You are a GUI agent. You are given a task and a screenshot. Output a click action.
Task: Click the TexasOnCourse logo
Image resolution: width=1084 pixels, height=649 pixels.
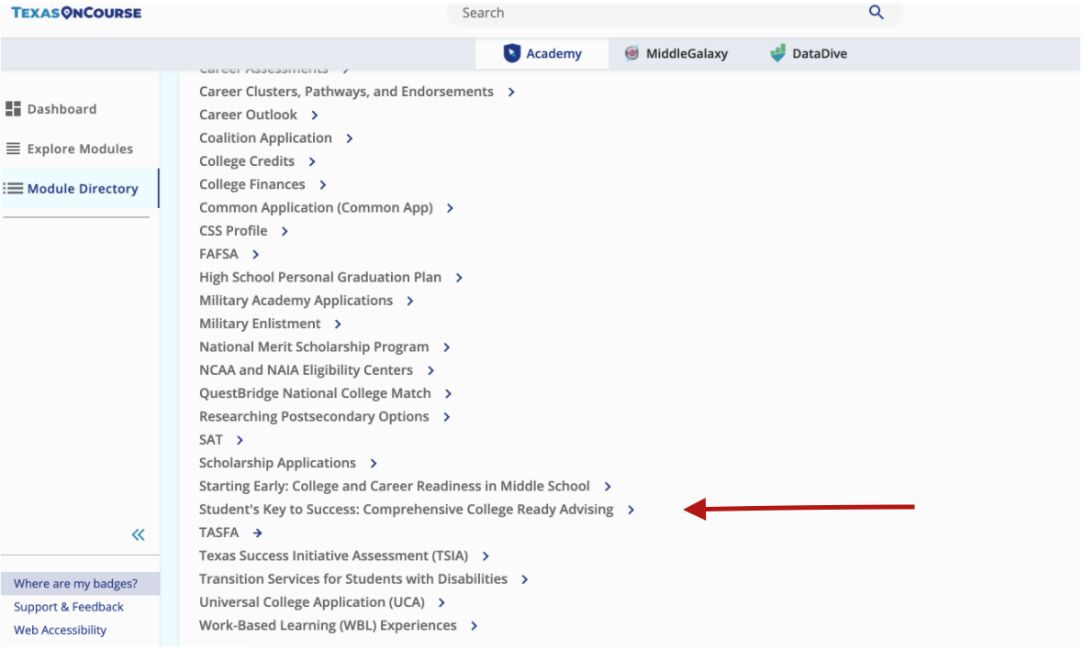click(76, 13)
